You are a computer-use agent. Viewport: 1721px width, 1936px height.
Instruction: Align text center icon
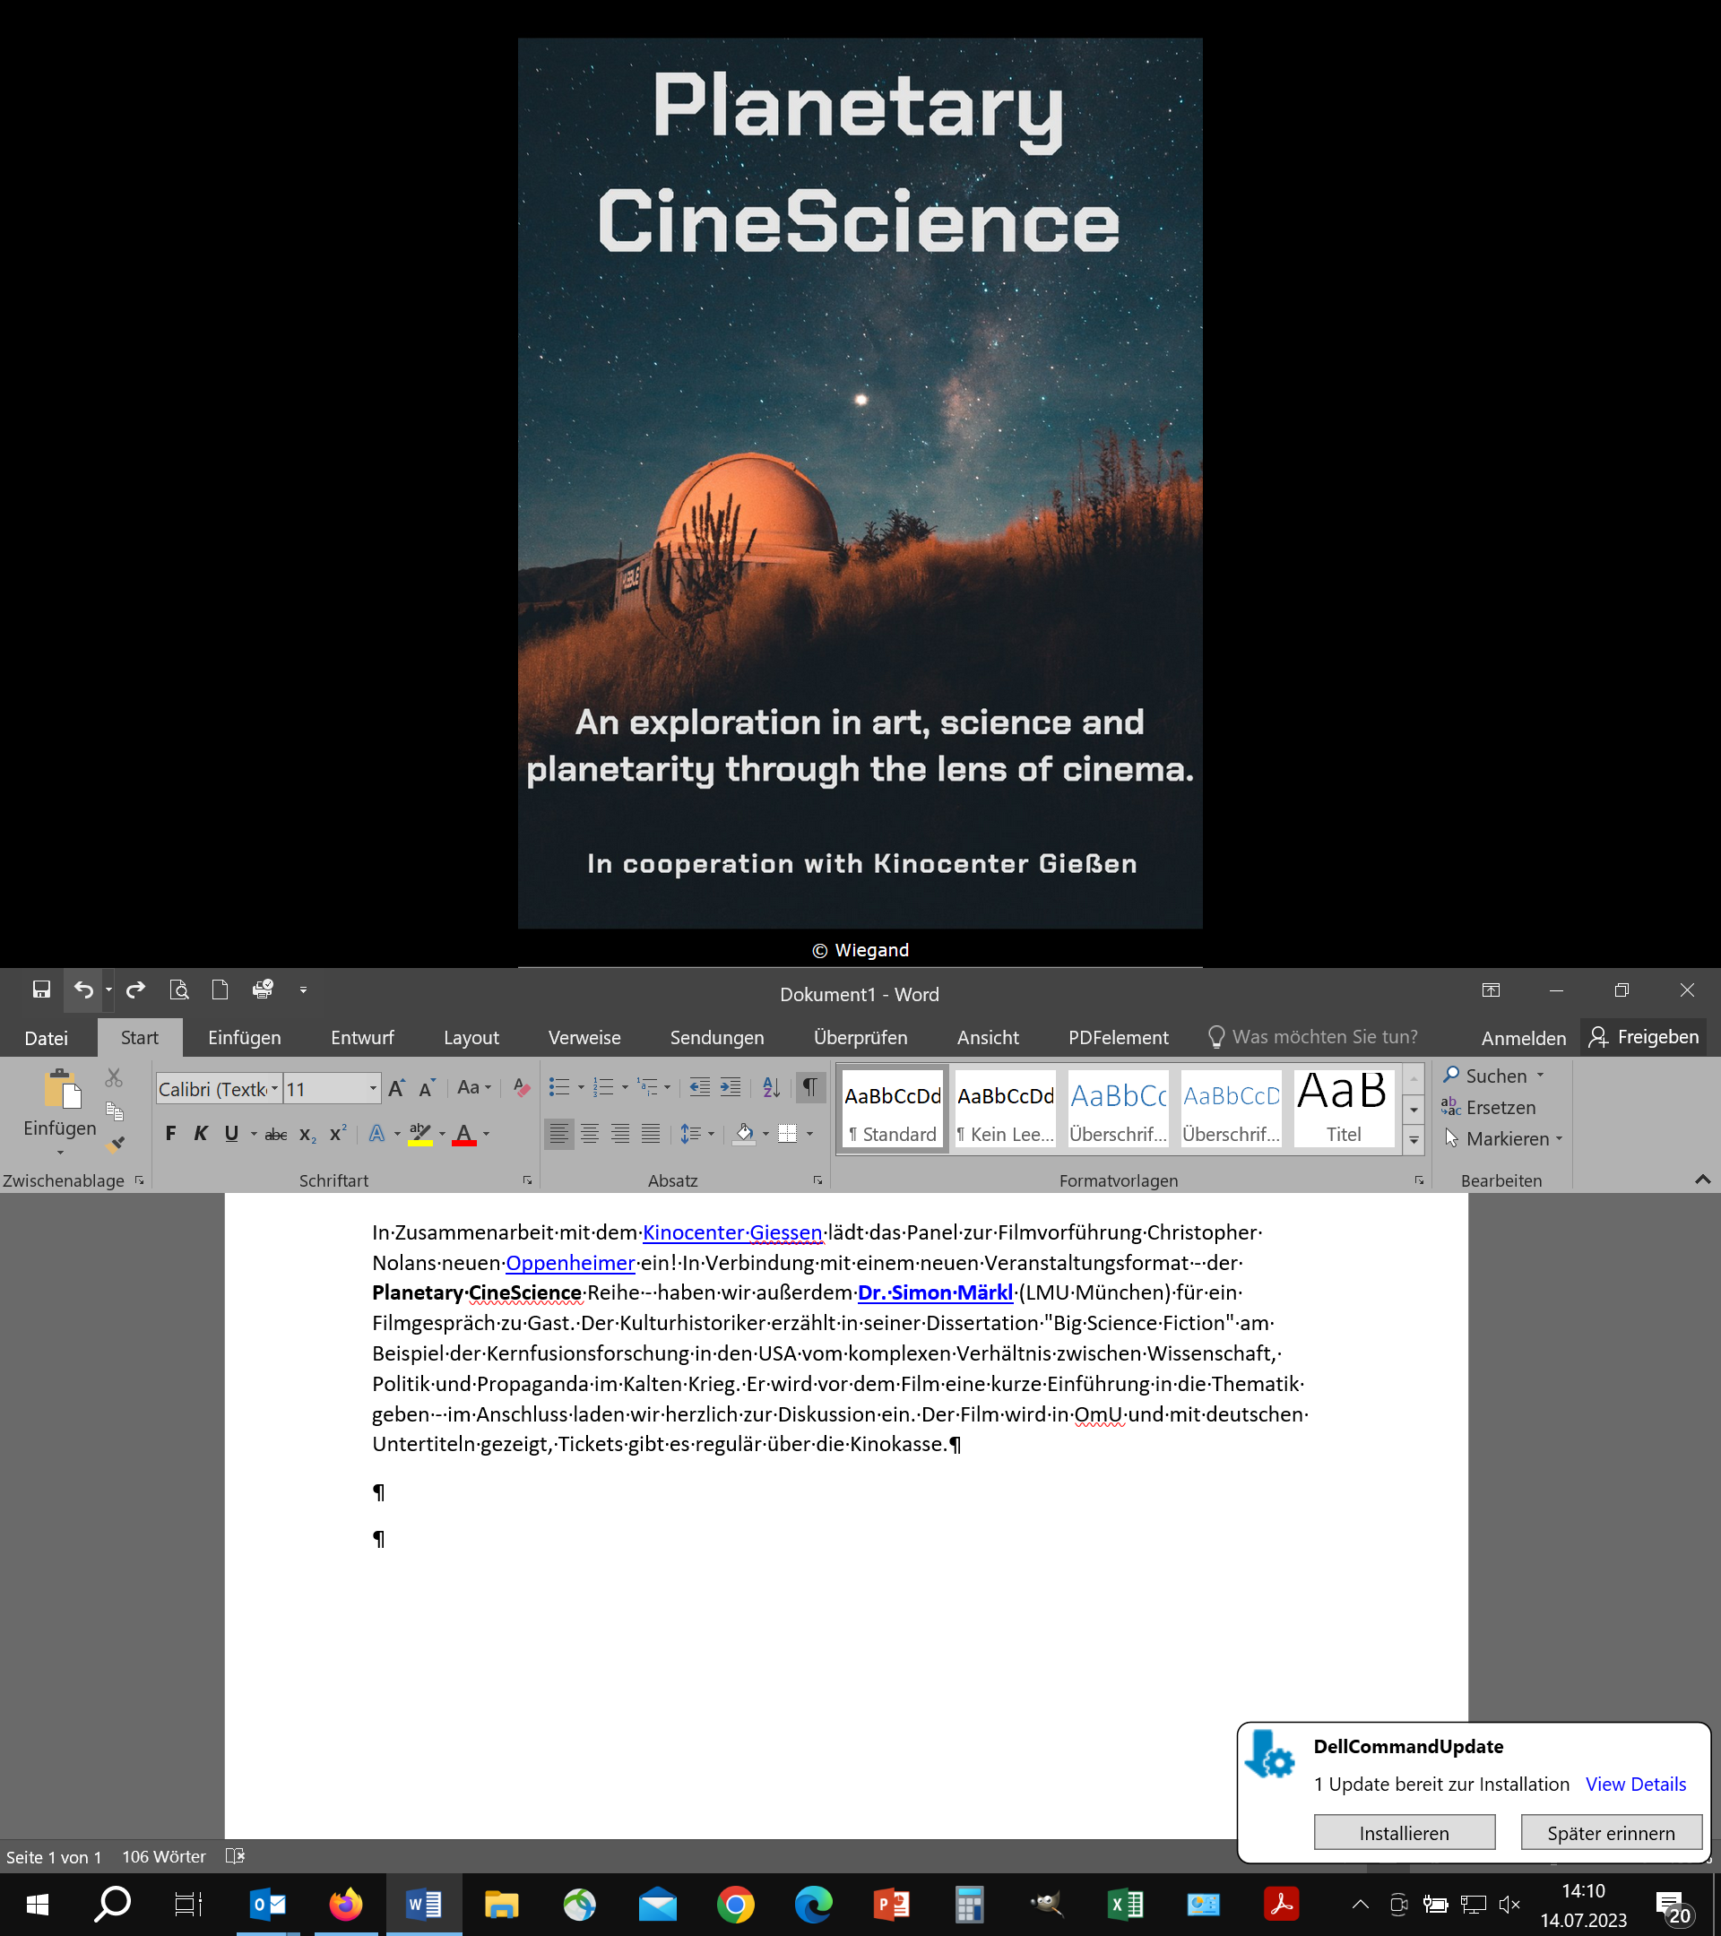point(590,1134)
